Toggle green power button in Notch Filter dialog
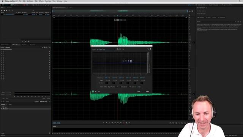This screenshot has width=243, height=137. (93, 91)
